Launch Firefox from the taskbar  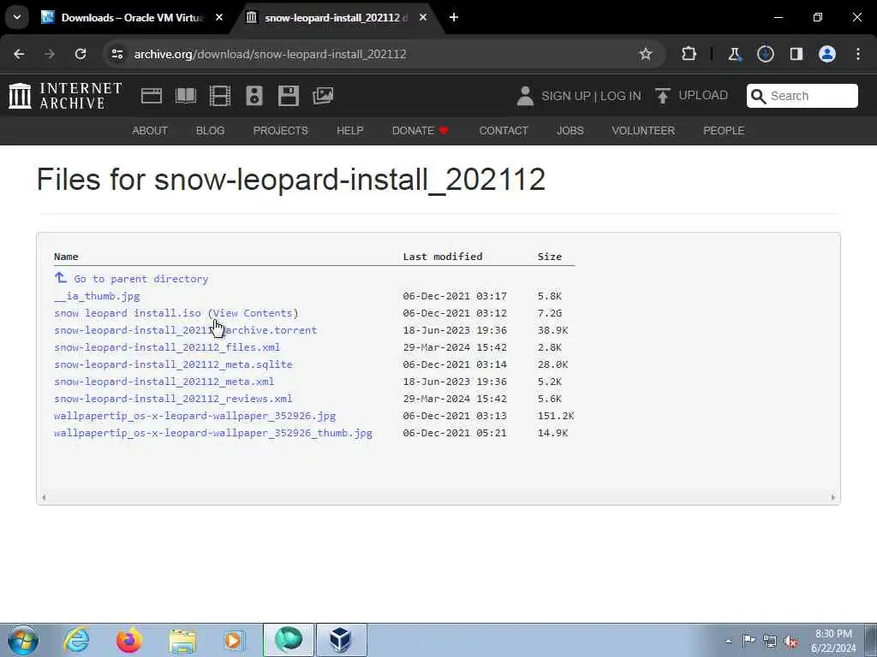(128, 640)
